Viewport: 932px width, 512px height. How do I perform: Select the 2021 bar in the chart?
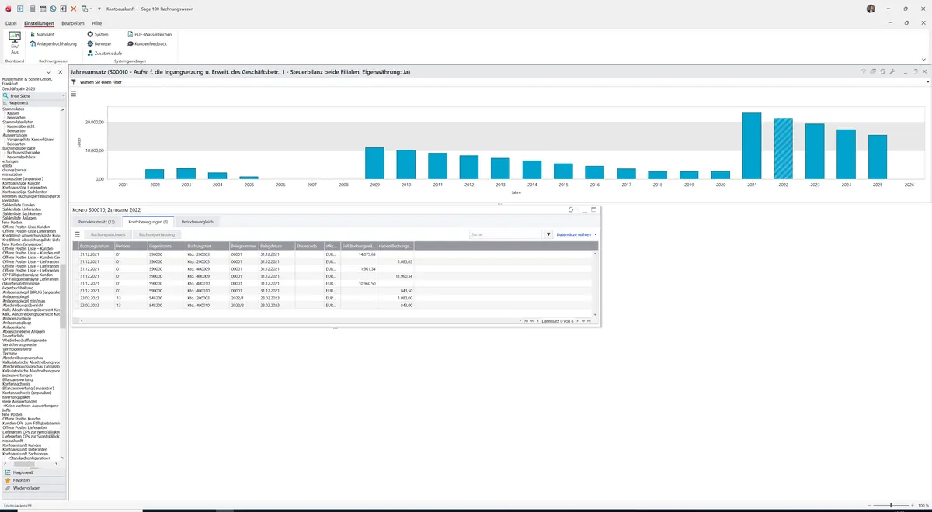click(752, 146)
